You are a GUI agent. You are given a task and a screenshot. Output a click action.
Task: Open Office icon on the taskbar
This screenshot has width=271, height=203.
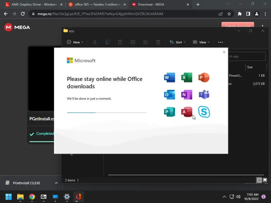point(78,197)
